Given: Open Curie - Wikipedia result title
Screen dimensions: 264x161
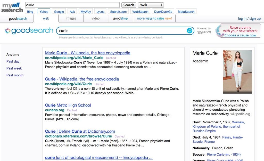Looking at the screenshot, I should point(82,79).
